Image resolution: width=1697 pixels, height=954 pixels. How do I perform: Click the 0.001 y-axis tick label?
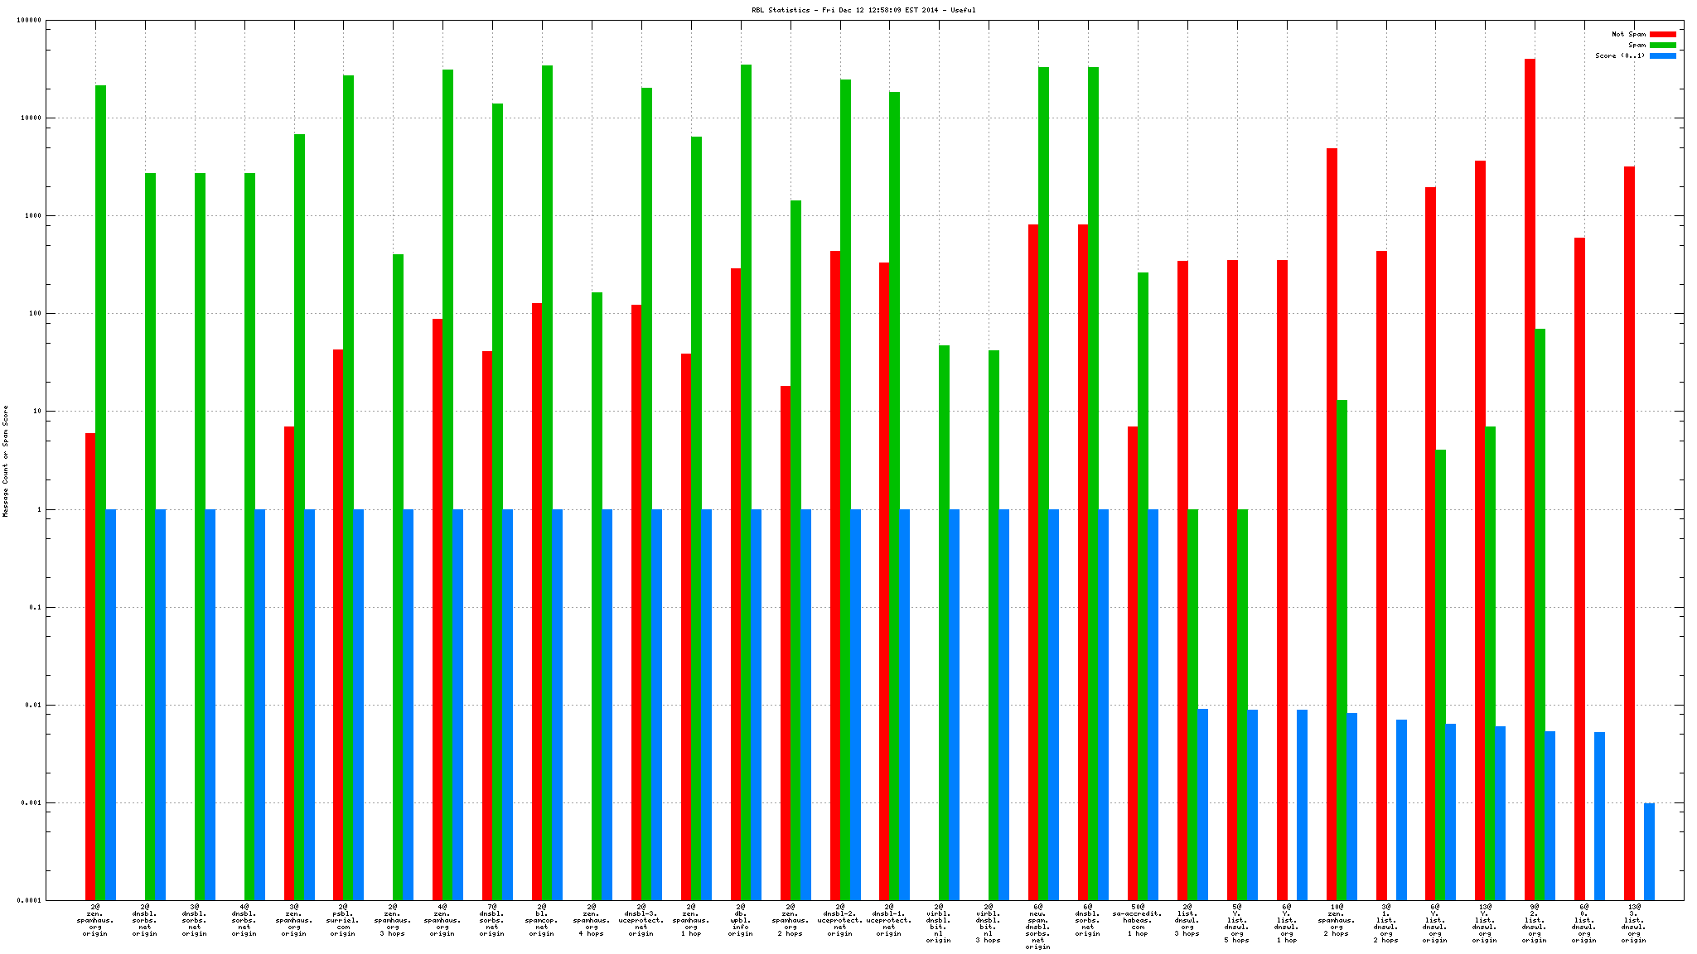(30, 803)
